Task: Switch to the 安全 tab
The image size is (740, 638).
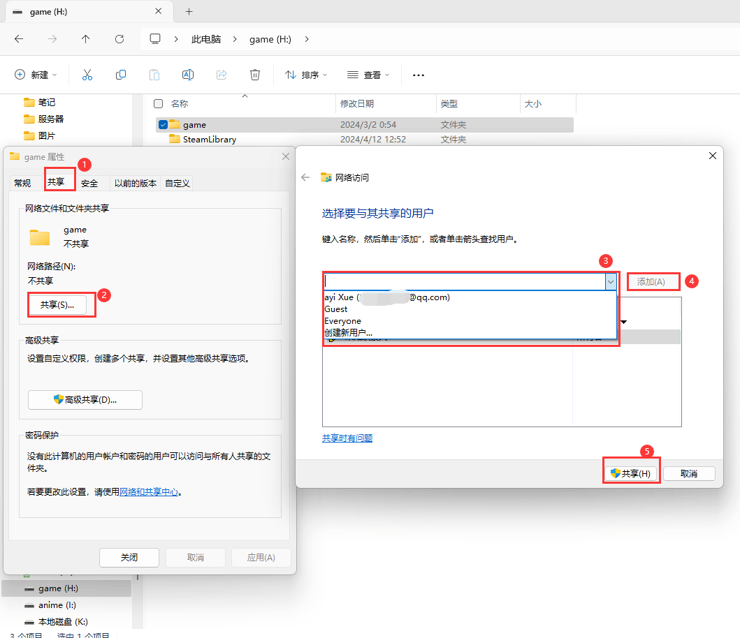Action: pos(89,183)
